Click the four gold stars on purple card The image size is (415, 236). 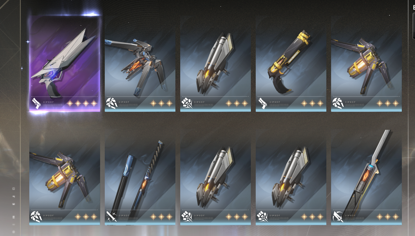[x=82, y=103]
